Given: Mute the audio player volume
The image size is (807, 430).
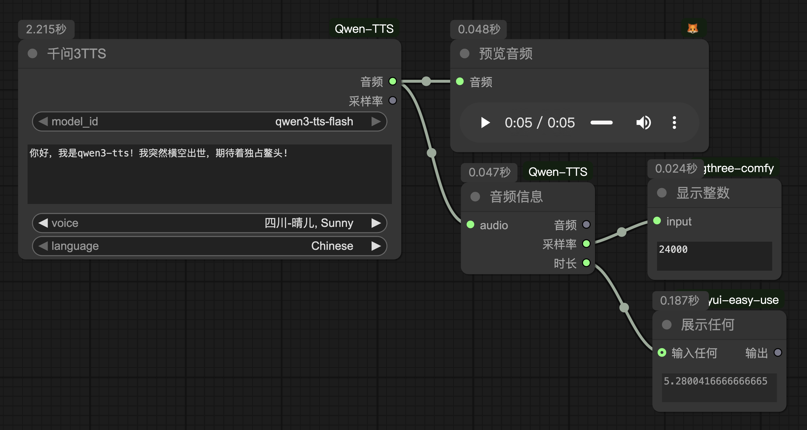Looking at the screenshot, I should coord(643,122).
